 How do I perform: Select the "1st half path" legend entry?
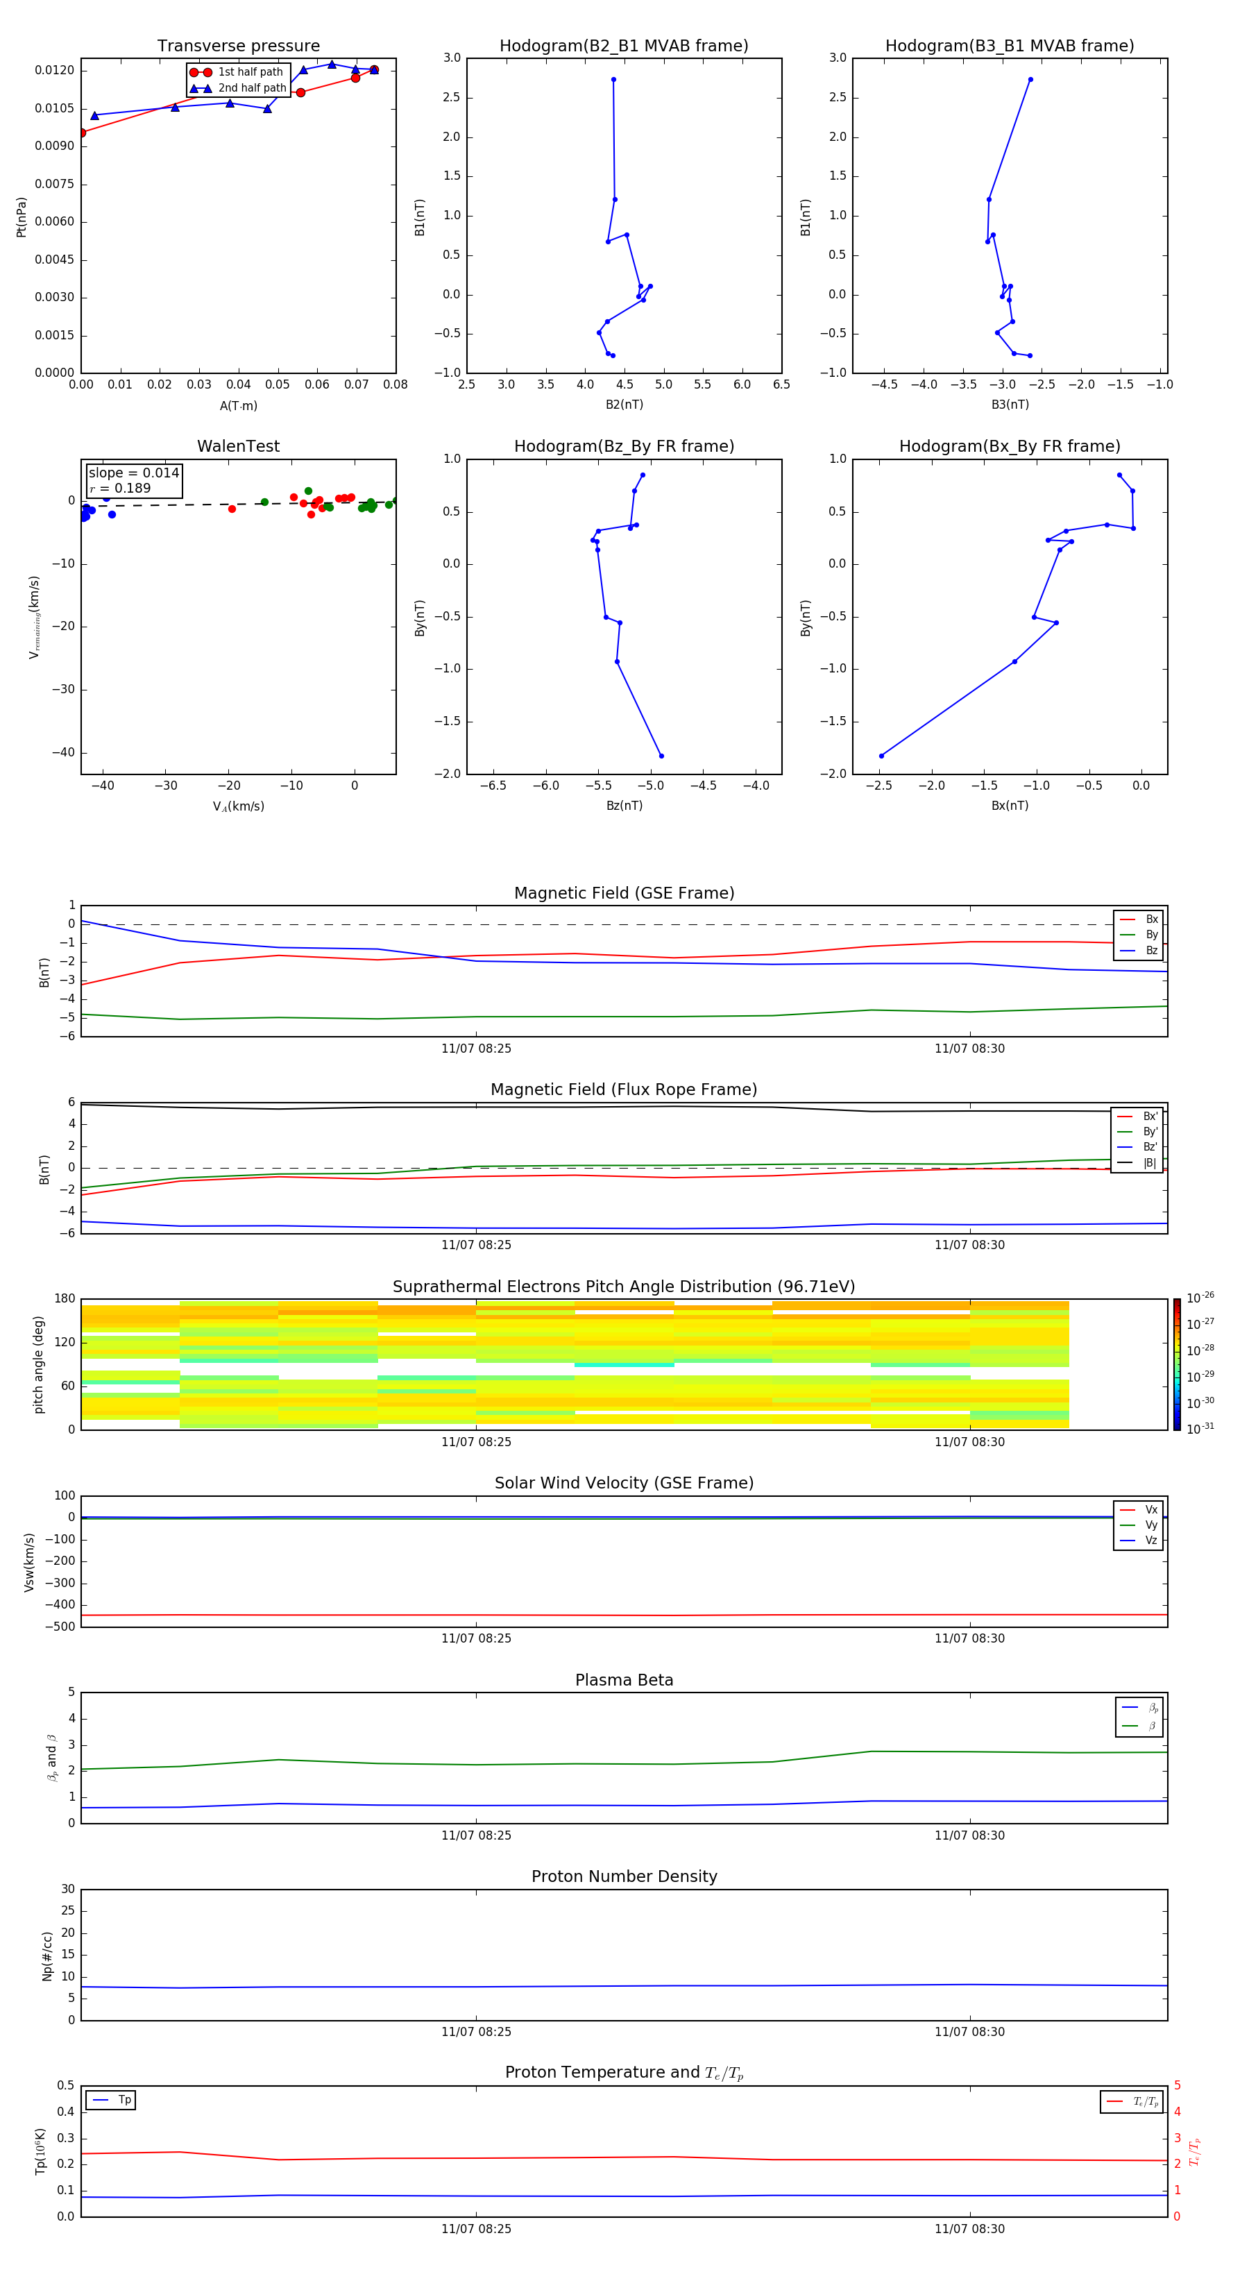click(x=237, y=72)
